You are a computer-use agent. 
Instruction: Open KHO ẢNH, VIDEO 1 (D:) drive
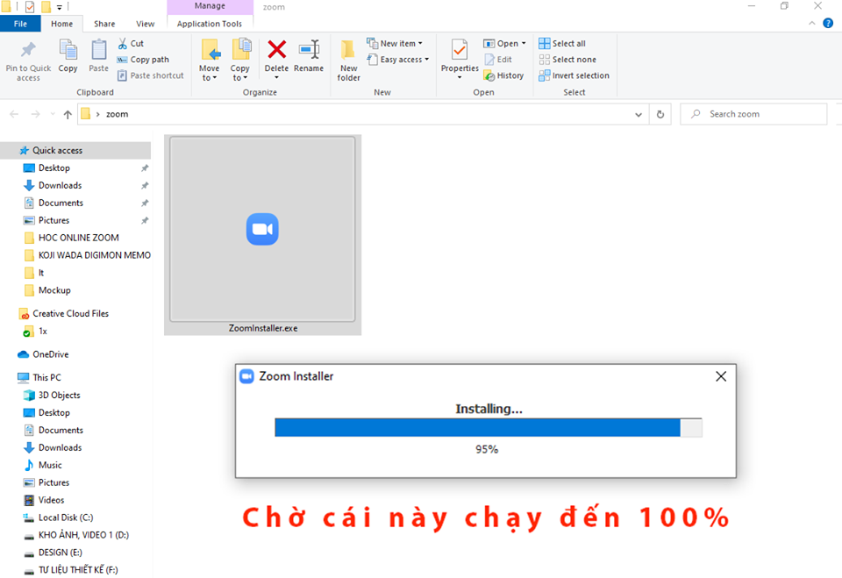[83, 535]
